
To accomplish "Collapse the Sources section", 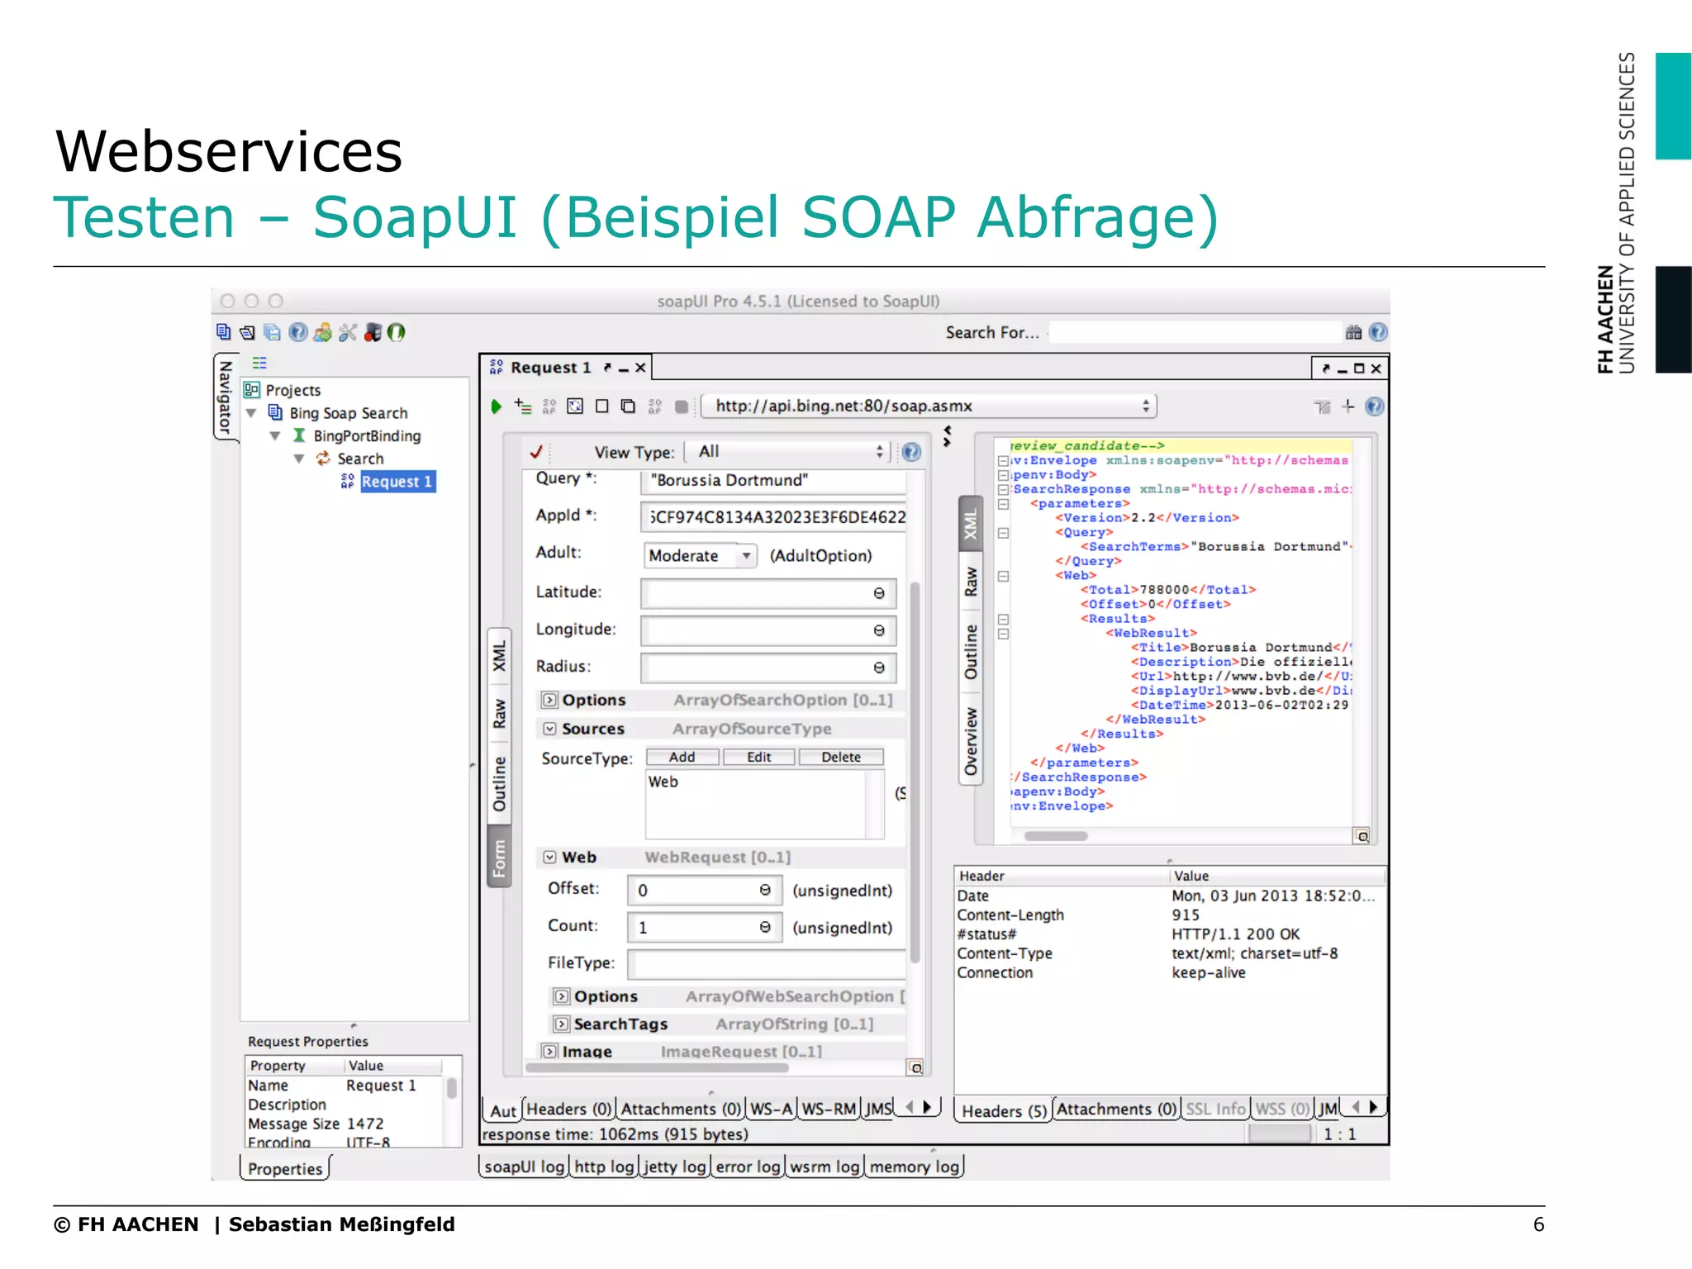I will 549,729.
